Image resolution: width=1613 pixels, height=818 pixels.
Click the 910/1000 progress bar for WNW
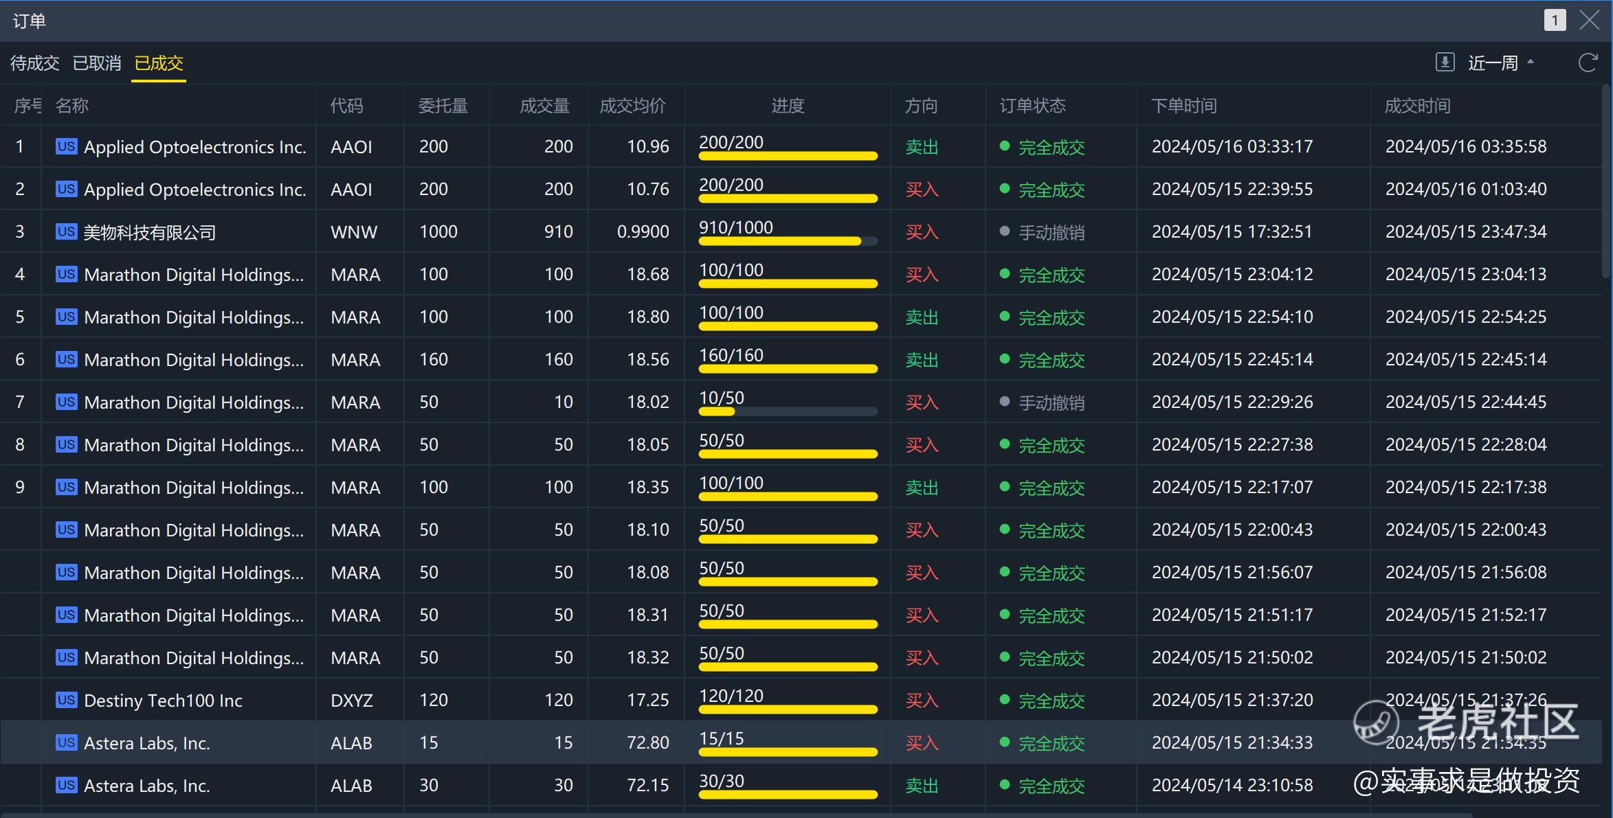[x=788, y=241]
